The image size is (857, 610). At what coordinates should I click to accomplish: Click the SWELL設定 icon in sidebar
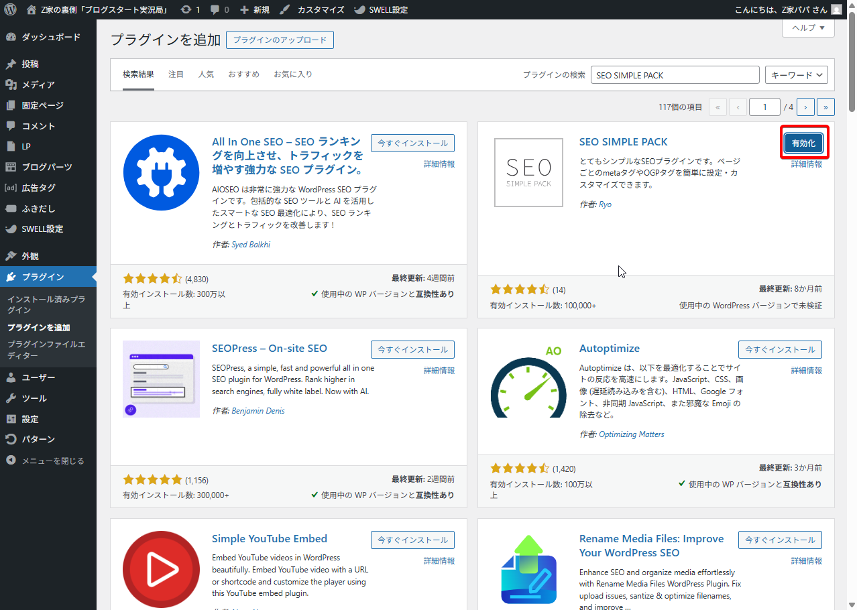(11, 229)
